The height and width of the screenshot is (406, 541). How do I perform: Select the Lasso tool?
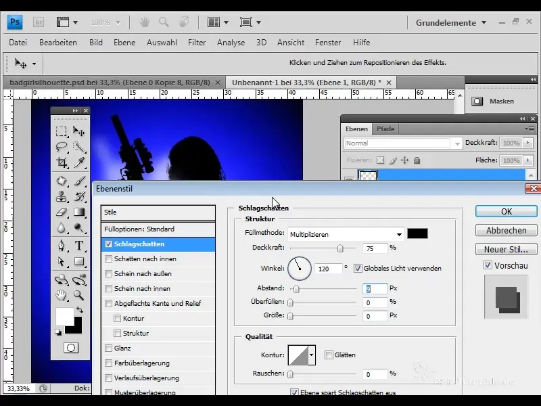[x=62, y=147]
